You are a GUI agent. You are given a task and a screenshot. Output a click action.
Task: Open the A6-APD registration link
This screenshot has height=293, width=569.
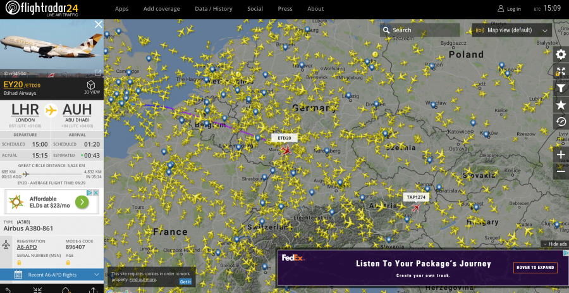click(27, 247)
